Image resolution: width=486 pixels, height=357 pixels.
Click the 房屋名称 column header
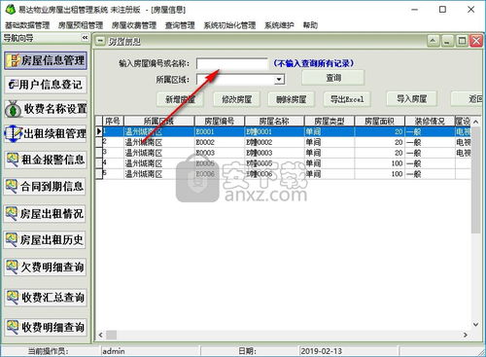tap(274, 122)
